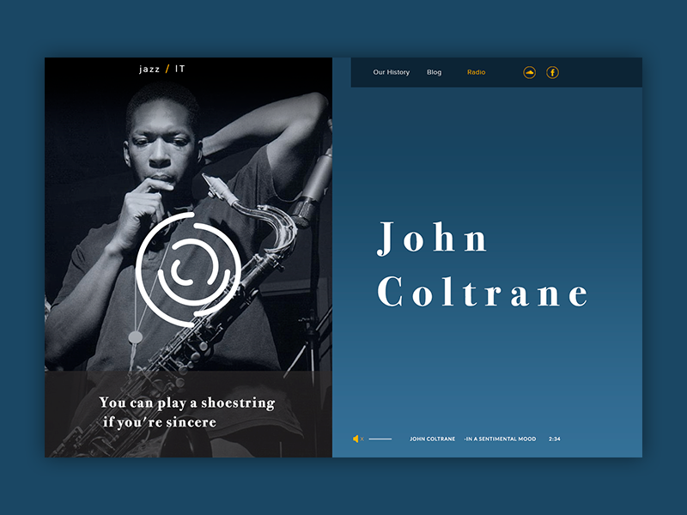Click the JOHN COLTRANE track artist label

coord(433,439)
